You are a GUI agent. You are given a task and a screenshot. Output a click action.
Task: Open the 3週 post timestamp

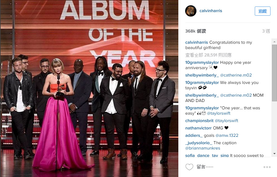pyautogui.click(x=266, y=31)
